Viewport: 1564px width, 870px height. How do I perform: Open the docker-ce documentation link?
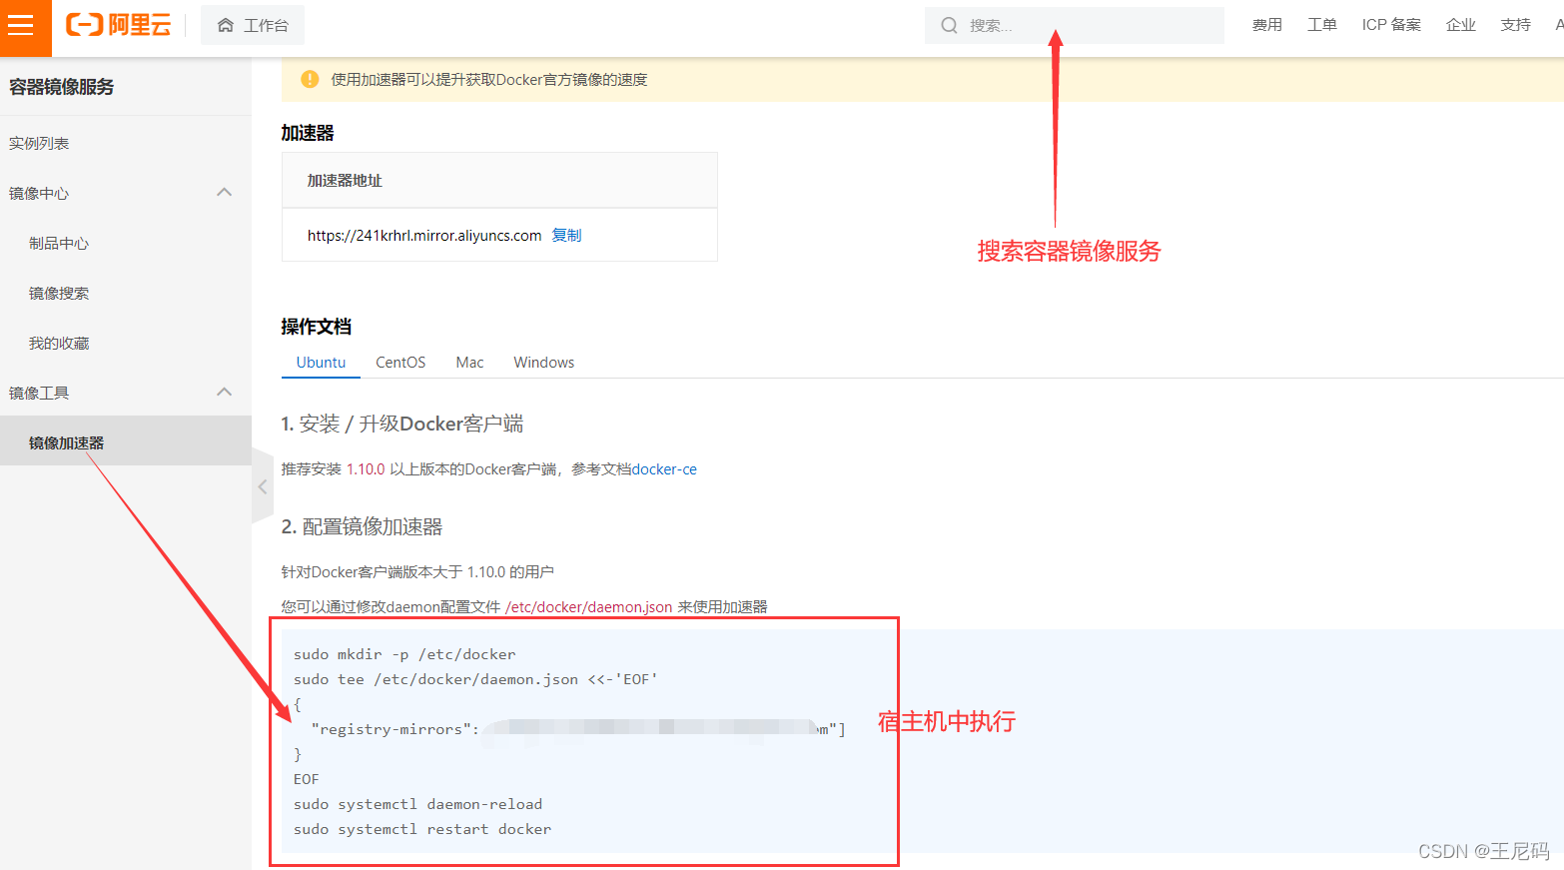coord(664,468)
